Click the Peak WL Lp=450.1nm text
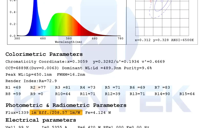 29,74
